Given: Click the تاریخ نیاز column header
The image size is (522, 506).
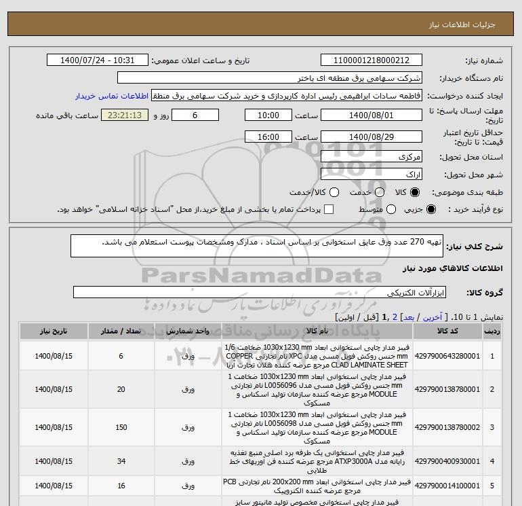Looking at the screenshot, I should pos(54,331).
